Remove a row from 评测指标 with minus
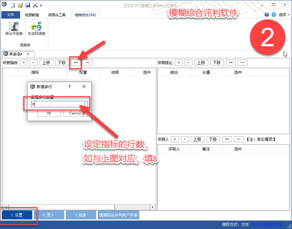 pos(34,63)
